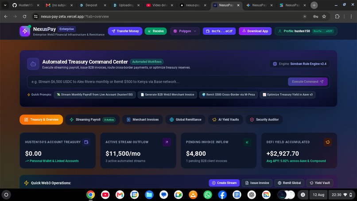Image resolution: width=357 pixels, height=201 pixels.
Task: Reload the page with the refresh icon
Action: pyautogui.click(x=25, y=16)
